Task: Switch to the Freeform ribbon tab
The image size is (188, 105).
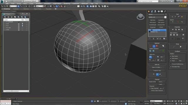Action: click(16, 9)
